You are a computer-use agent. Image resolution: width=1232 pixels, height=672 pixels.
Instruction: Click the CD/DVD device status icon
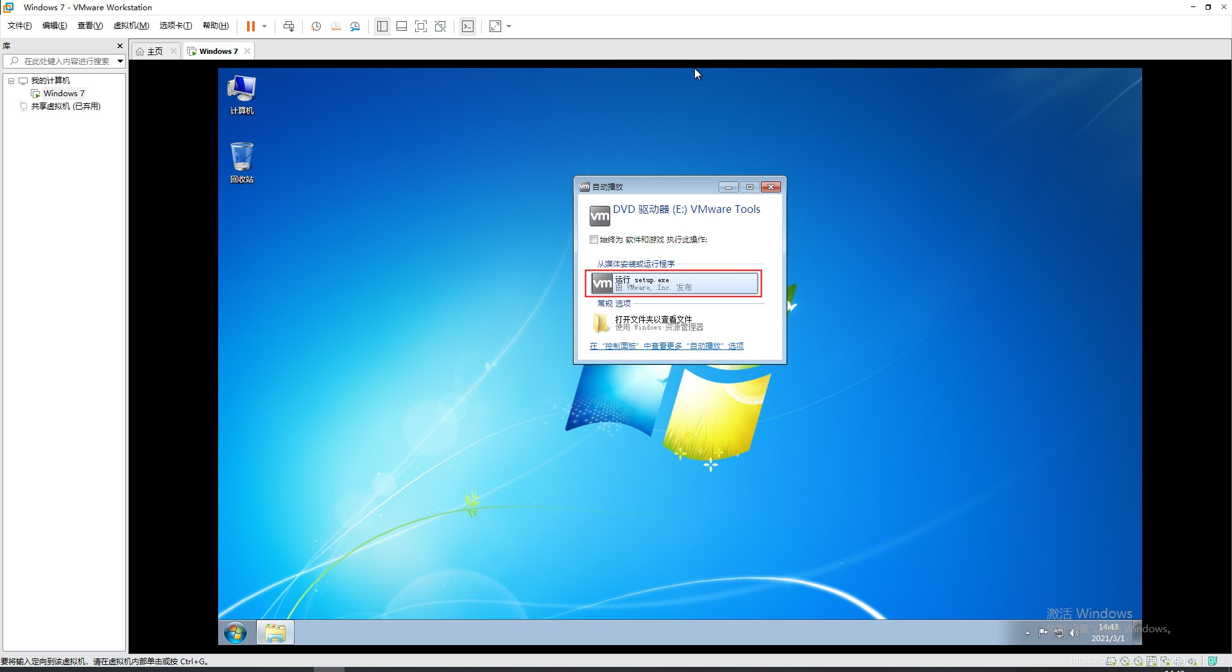click(x=1125, y=661)
